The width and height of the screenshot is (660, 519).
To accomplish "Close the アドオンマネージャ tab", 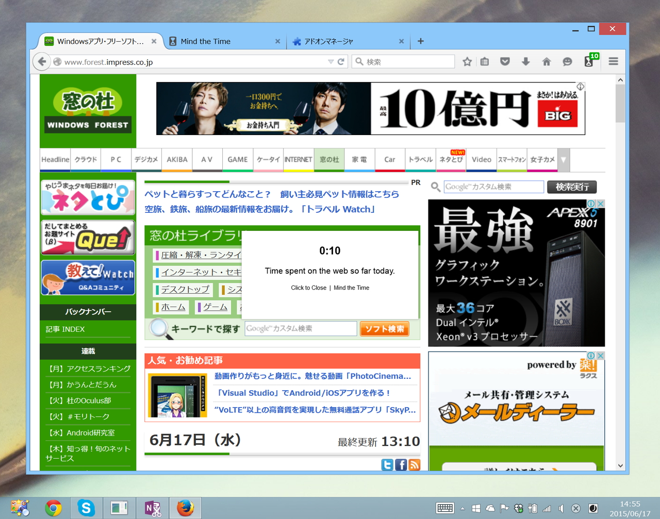I will tap(402, 41).
